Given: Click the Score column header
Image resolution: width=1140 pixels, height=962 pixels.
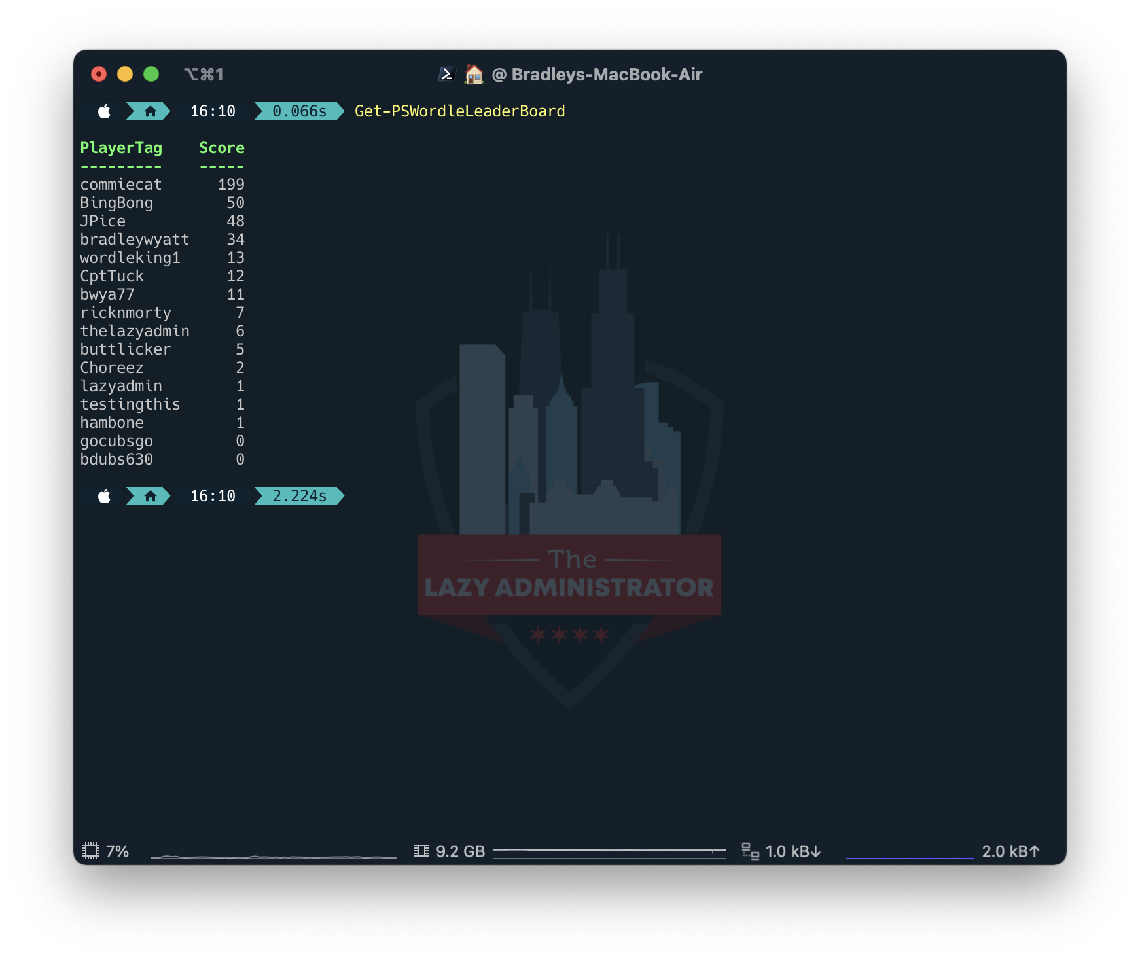Looking at the screenshot, I should pyautogui.click(x=222, y=148).
